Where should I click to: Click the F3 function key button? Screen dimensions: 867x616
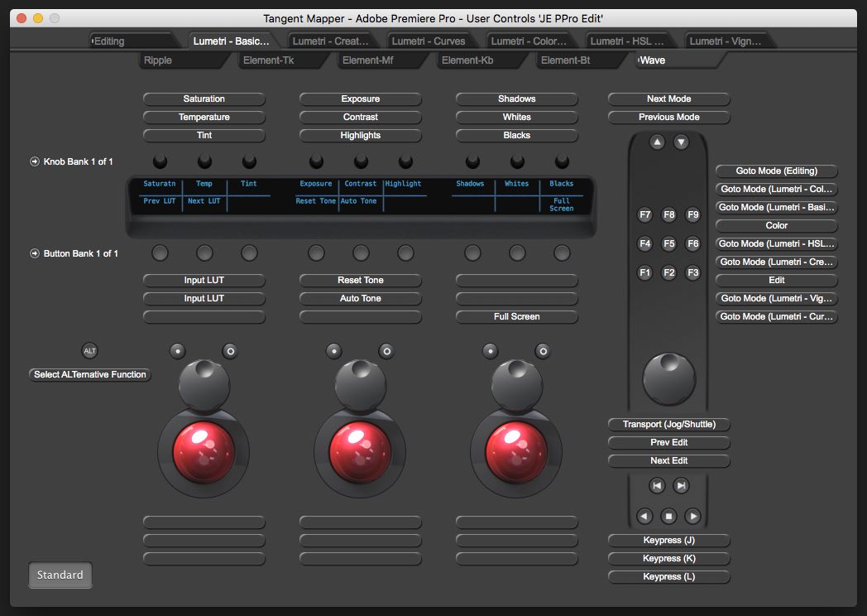point(693,272)
